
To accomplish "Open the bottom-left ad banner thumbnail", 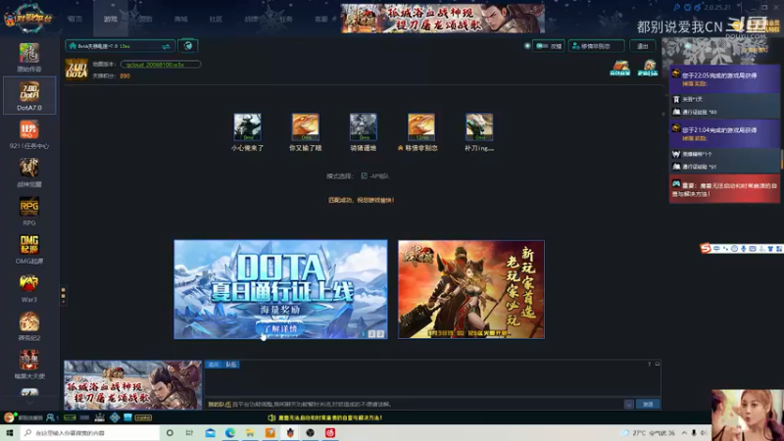I will point(132,385).
